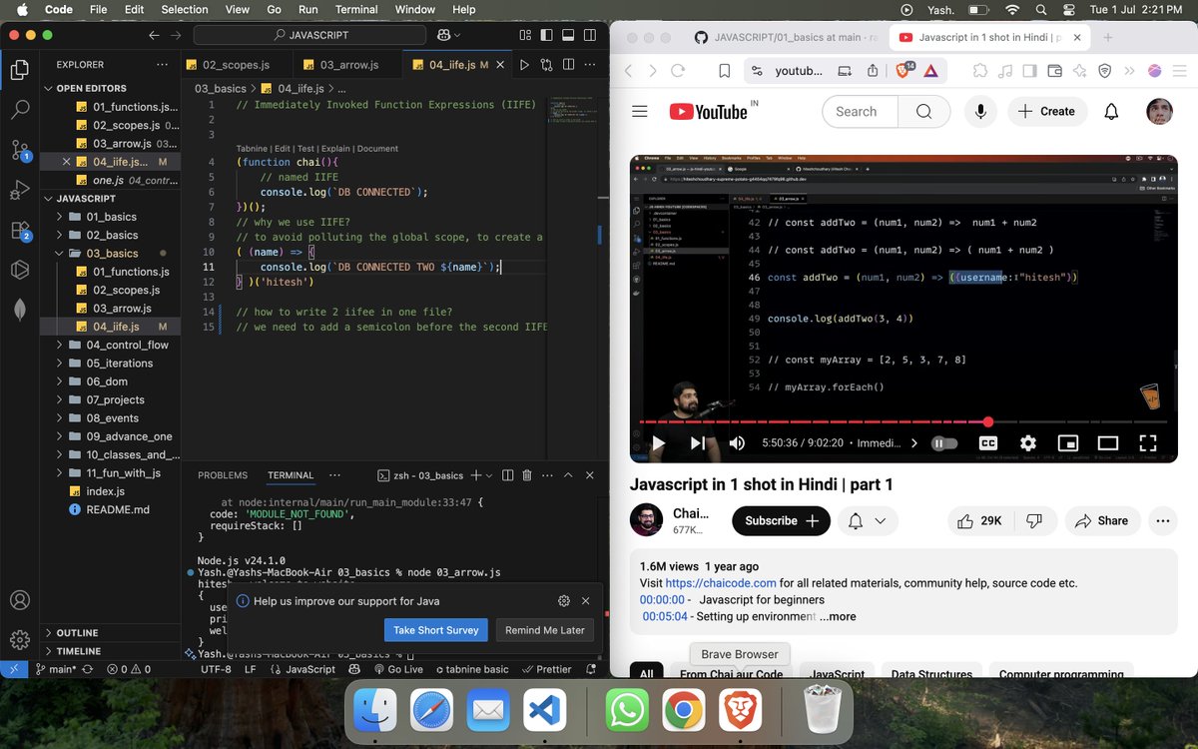Click the red video progress bar scrubber
The height and width of the screenshot is (749, 1198).
tap(988, 422)
